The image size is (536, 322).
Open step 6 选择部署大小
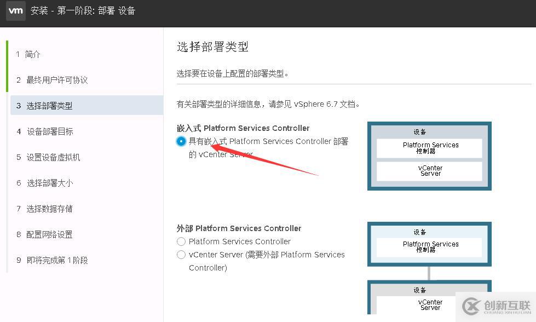tap(49, 183)
